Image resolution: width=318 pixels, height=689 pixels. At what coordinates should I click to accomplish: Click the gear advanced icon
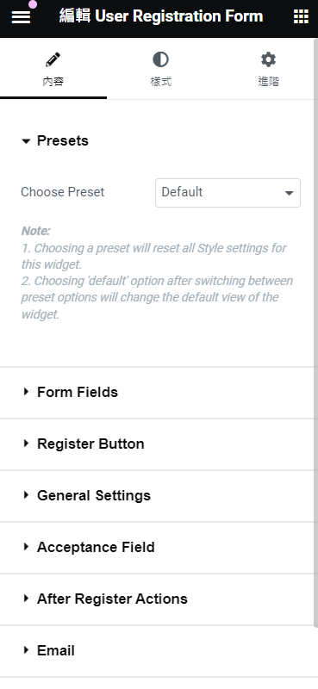[x=268, y=59]
